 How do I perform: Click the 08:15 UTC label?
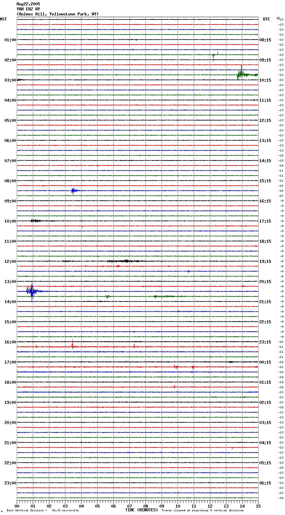pos(265,40)
